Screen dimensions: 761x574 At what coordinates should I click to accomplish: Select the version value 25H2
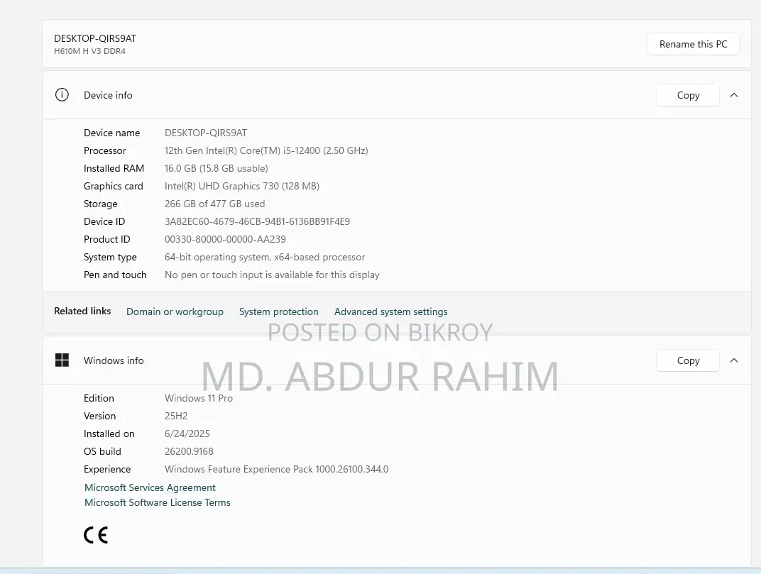click(176, 416)
